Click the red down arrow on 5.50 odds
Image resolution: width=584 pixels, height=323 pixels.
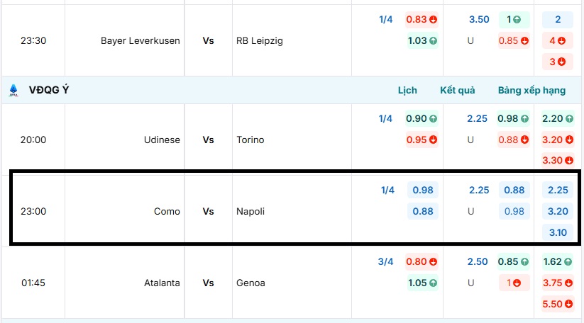click(568, 304)
